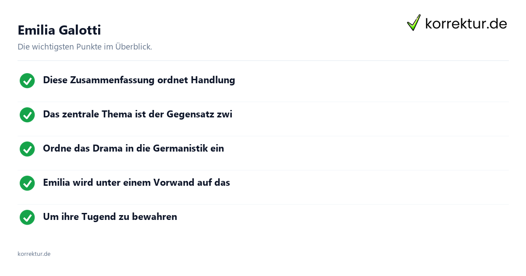
Task: Click the text 'Um ihre Tugend zu bewahren'
Action: 110,217
